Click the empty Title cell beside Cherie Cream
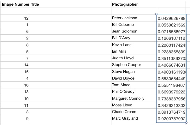 coord(70,112)
